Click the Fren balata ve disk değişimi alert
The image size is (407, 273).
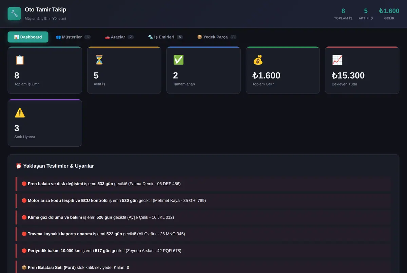[x=203, y=184]
